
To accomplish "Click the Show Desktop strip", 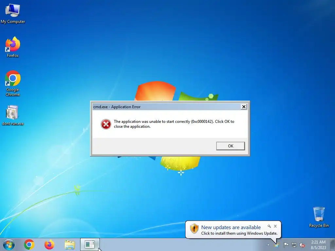I will [x=333, y=244].
